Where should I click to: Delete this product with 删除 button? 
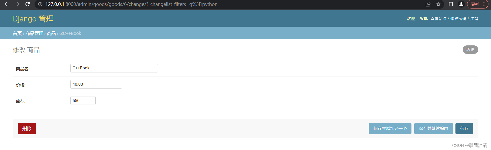(27, 129)
